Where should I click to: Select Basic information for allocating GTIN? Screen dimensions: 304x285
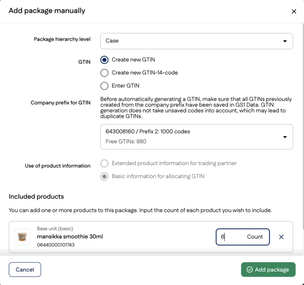pyautogui.click(x=104, y=176)
